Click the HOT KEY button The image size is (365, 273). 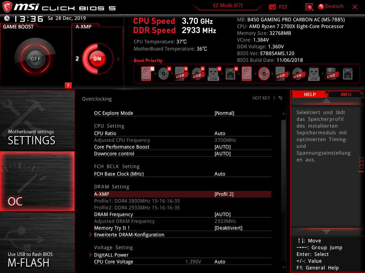(x=261, y=98)
